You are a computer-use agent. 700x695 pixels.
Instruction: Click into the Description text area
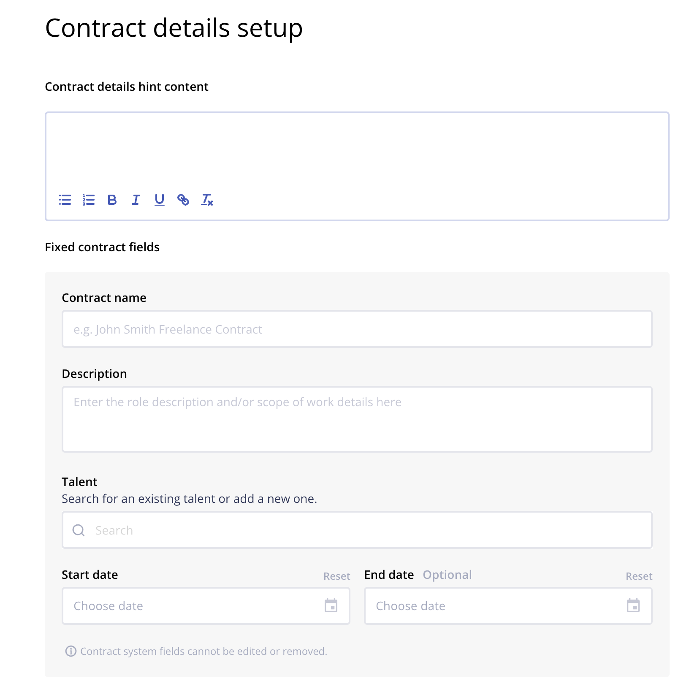357,419
